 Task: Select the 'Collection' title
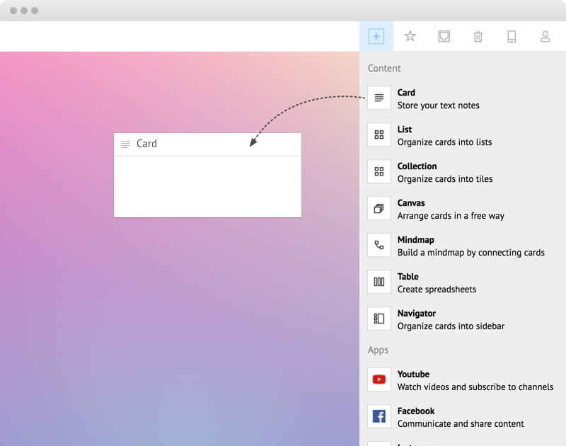[x=417, y=166]
